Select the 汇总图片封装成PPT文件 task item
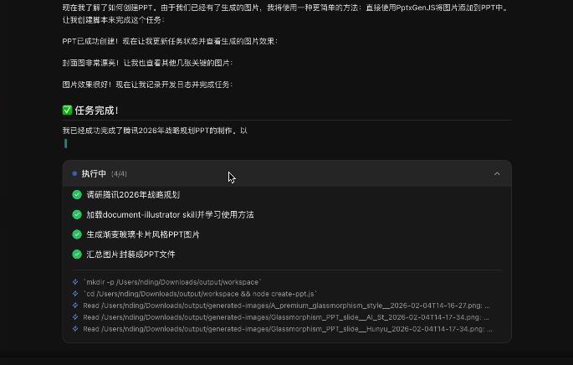 click(x=130, y=254)
